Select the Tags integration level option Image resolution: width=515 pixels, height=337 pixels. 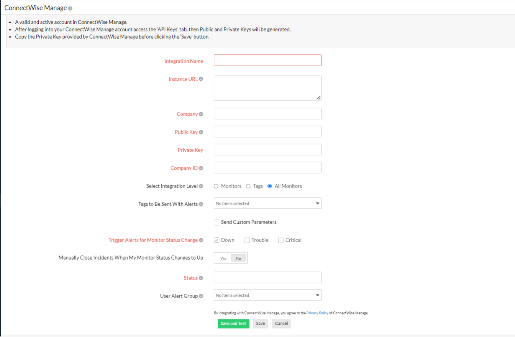tap(248, 186)
